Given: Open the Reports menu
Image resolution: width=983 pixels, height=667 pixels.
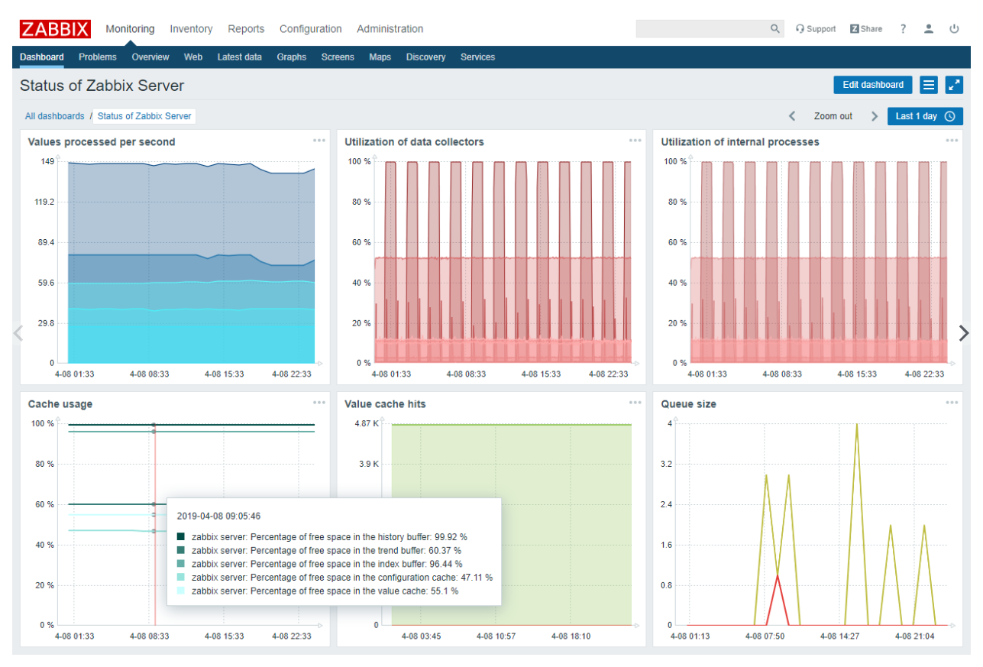Looking at the screenshot, I should coord(246,29).
